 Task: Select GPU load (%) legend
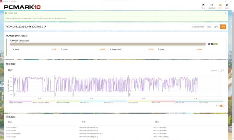[x=163, y=102]
